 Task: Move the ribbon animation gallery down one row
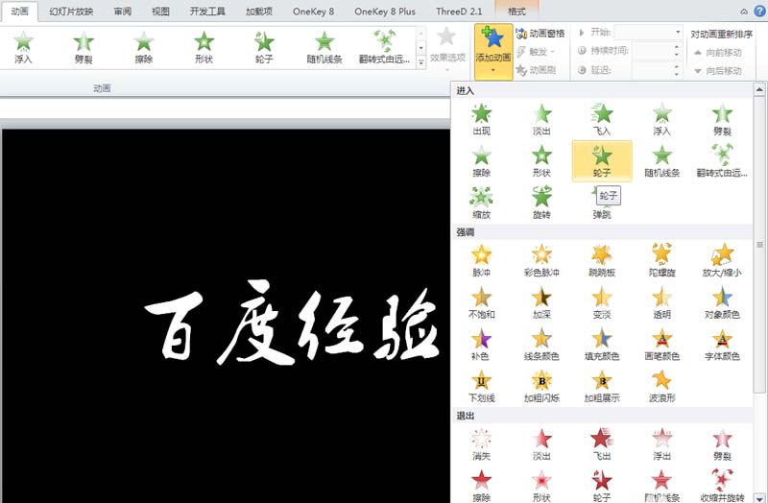[x=420, y=47]
